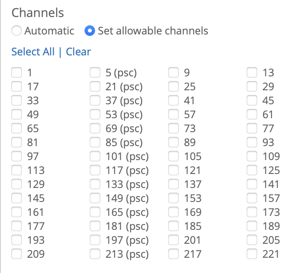The height and width of the screenshot is (273, 299).
Task: Enable channel 13 checkbox
Action: [x=252, y=73]
